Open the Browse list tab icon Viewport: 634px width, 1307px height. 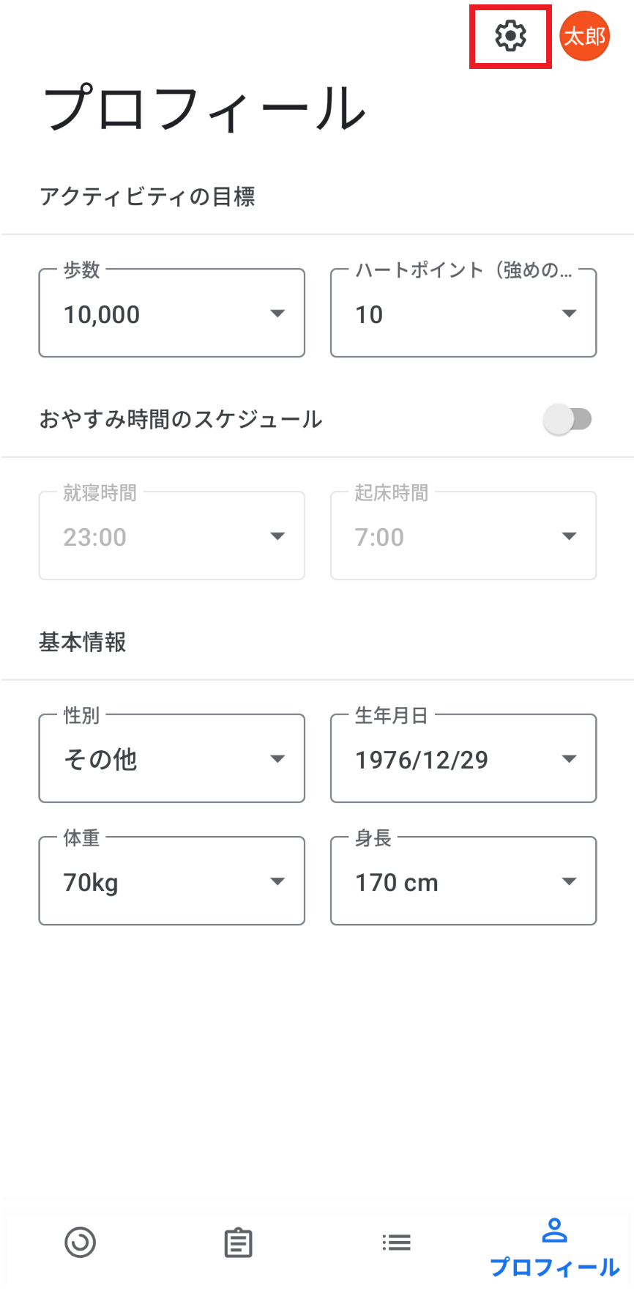[396, 1243]
